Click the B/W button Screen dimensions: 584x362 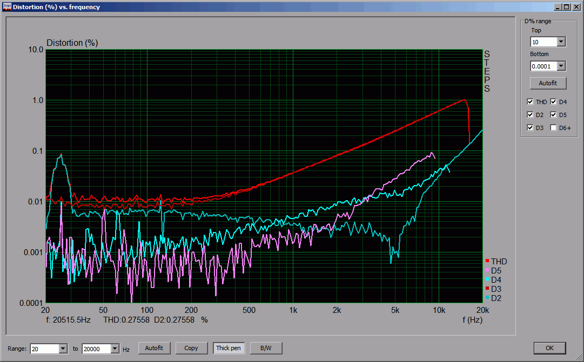[266, 348]
